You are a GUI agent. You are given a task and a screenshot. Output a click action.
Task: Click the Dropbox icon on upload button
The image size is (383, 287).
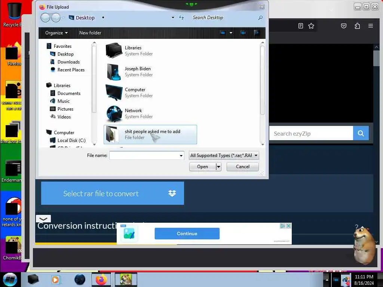tap(172, 193)
